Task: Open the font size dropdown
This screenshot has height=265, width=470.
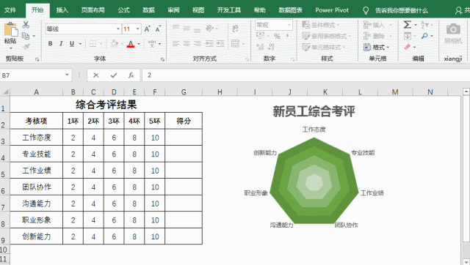Action: (137, 29)
